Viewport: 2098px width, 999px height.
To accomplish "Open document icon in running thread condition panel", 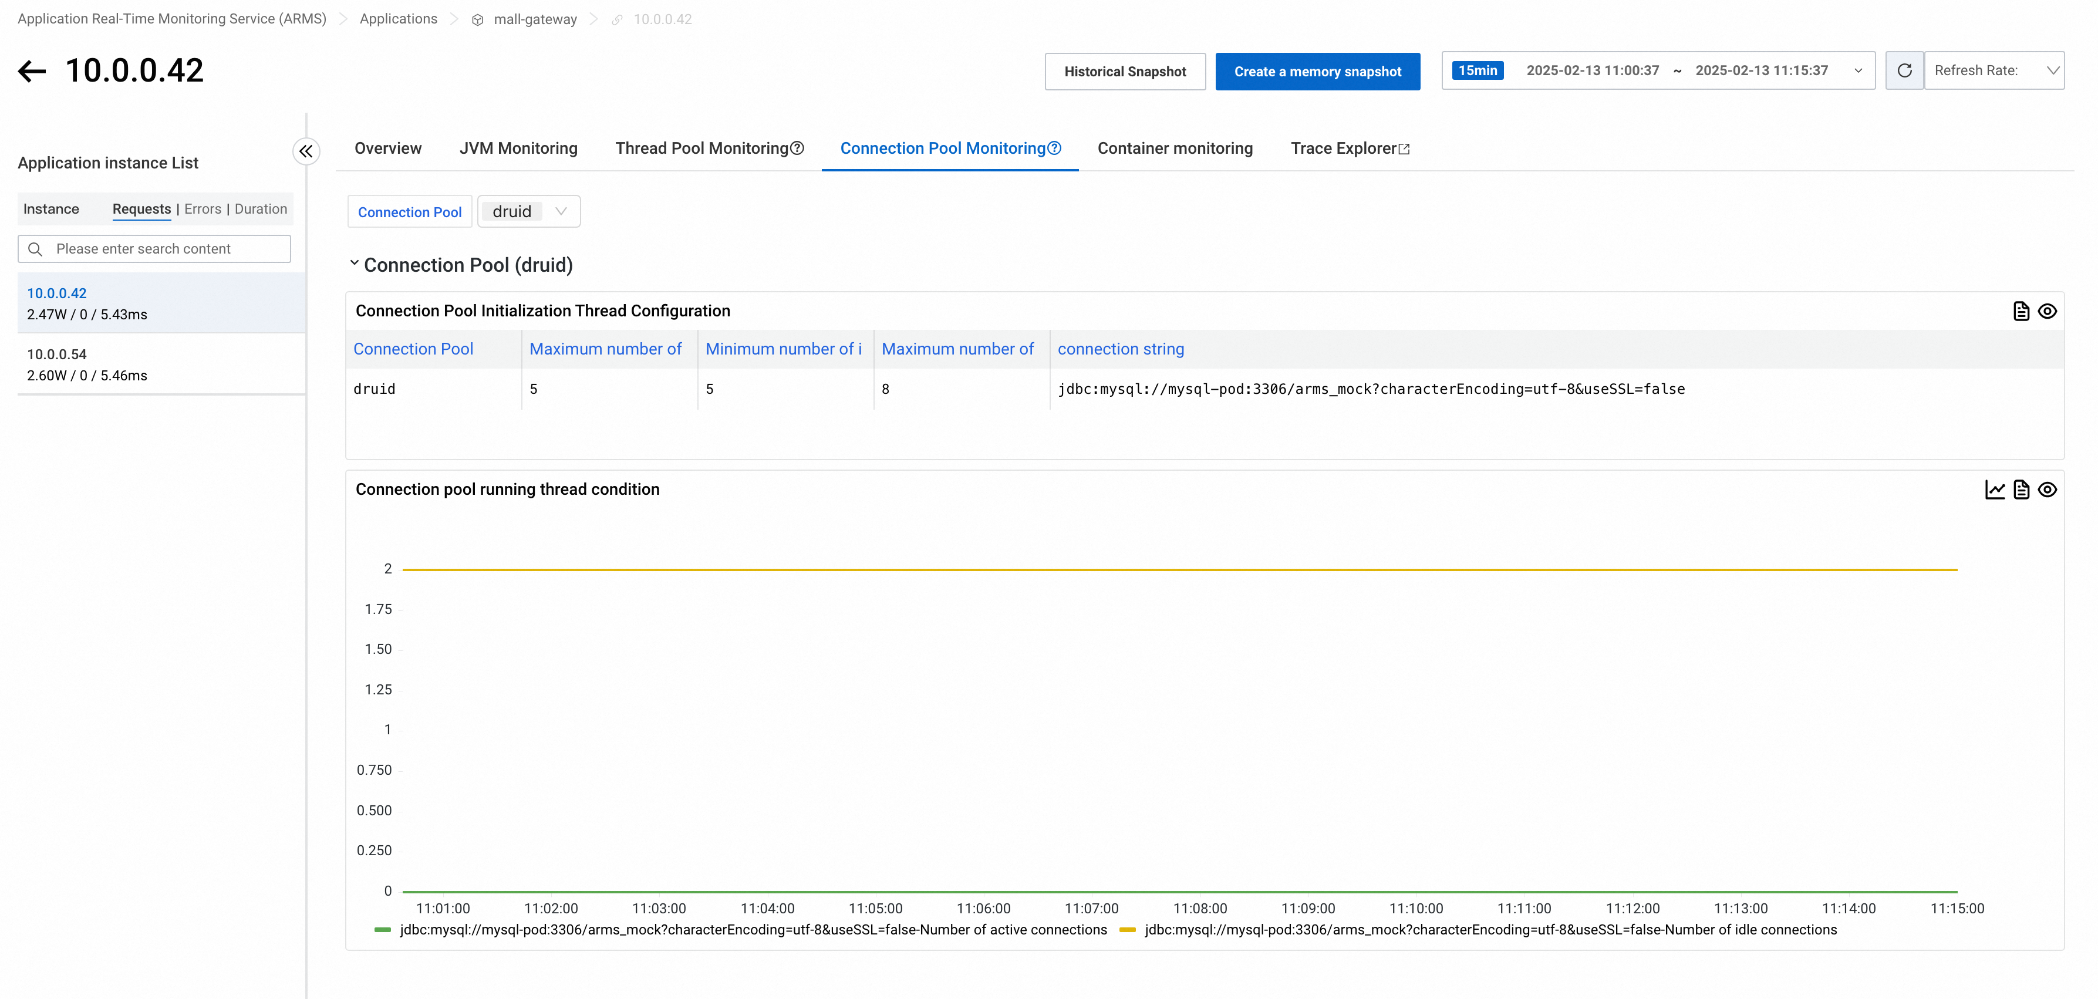I will pyautogui.click(x=2021, y=490).
